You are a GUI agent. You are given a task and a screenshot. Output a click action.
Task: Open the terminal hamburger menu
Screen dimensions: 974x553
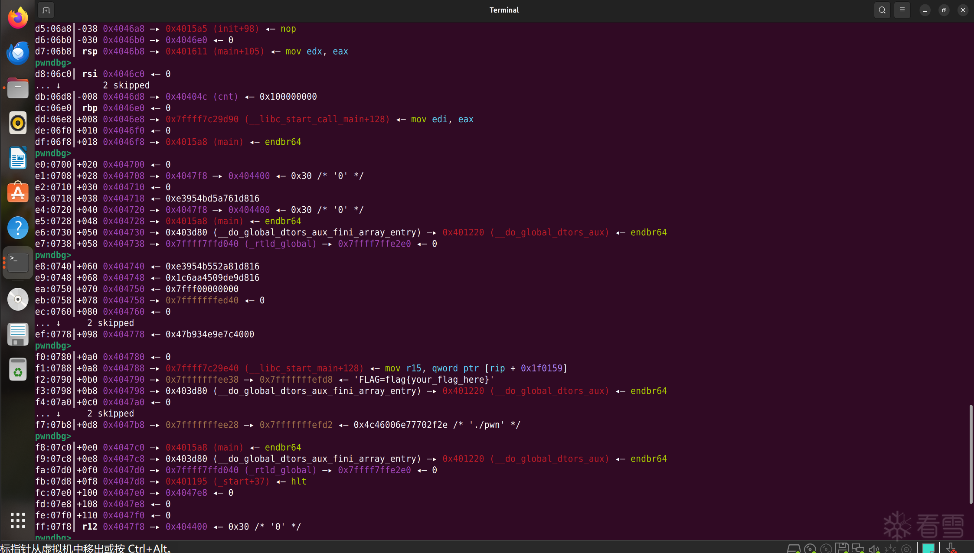click(902, 10)
